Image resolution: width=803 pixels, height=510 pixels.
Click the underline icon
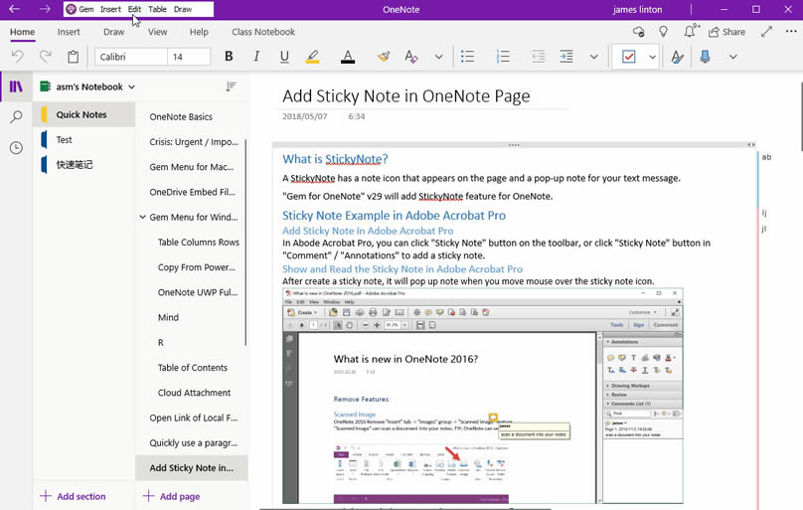coord(284,57)
